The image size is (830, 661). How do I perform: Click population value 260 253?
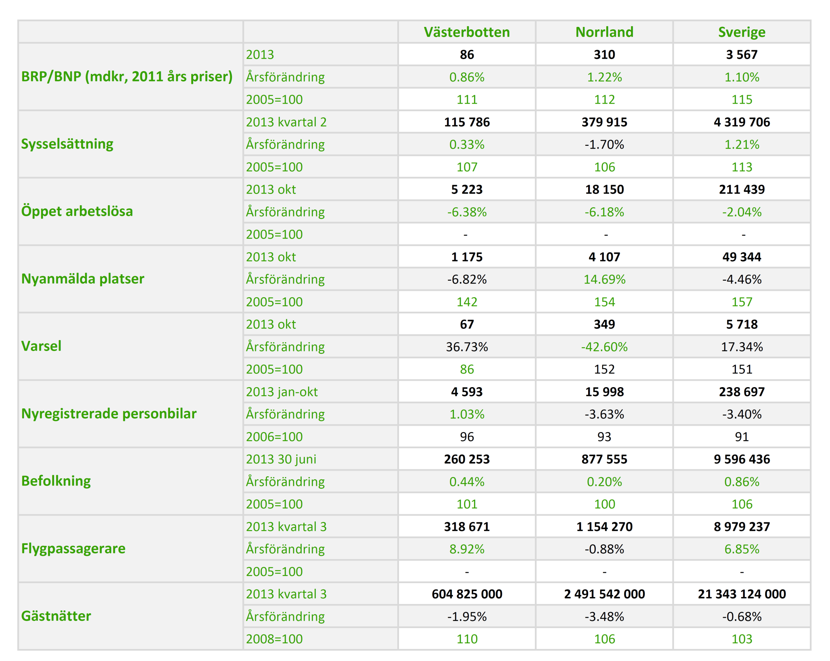[467, 459]
